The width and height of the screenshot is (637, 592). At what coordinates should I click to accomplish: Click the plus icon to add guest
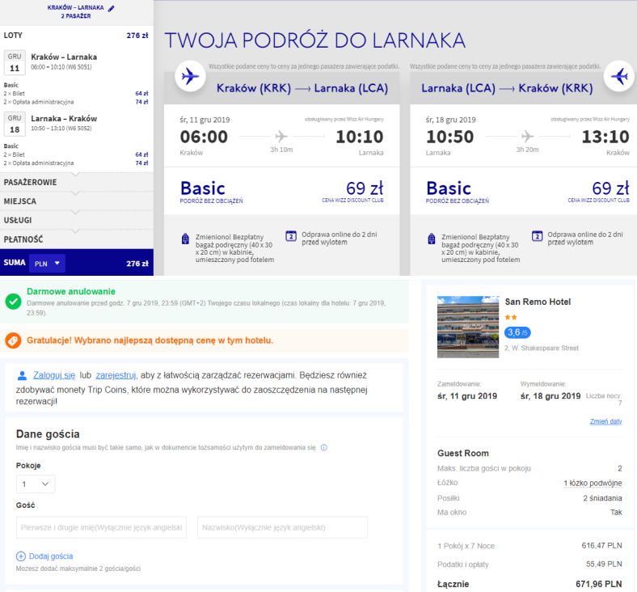20,556
